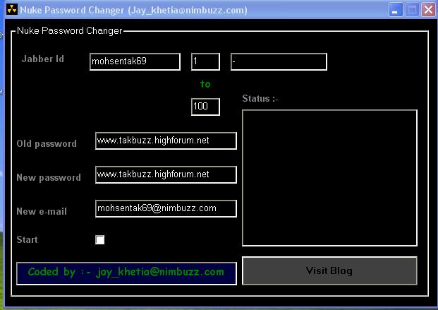Click the Visit Blog button
The height and width of the screenshot is (310, 438).
[329, 270]
